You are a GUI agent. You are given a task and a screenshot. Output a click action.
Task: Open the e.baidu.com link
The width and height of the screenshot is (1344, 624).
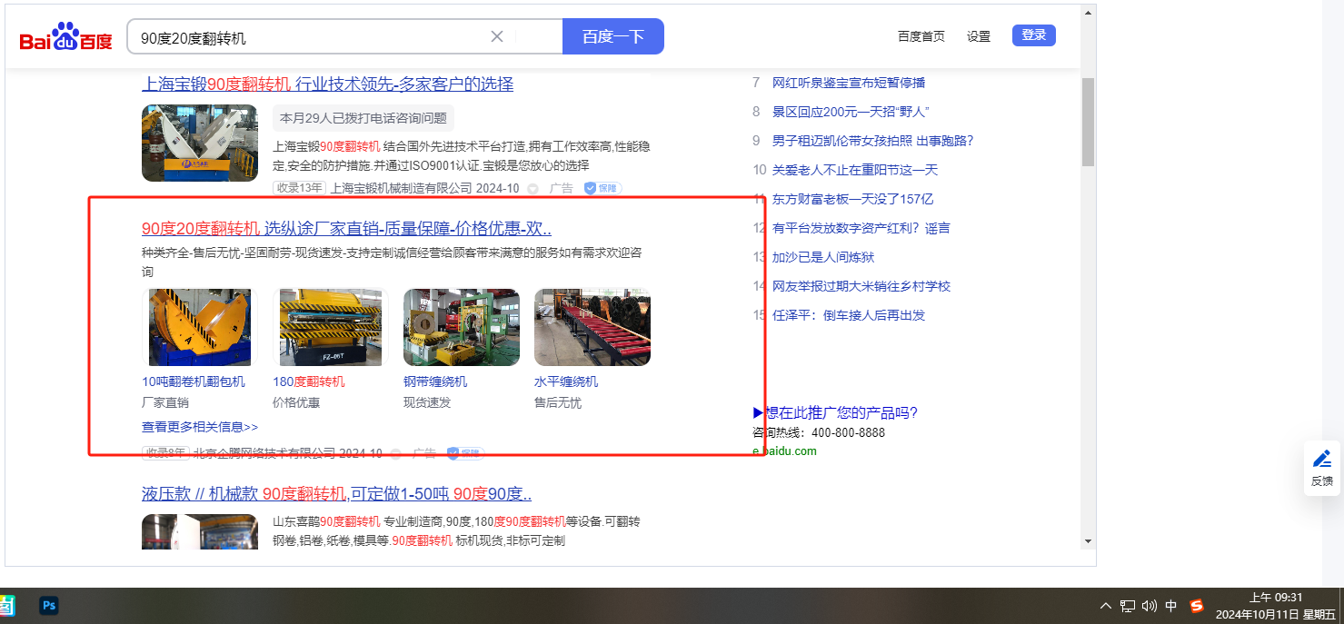pos(784,451)
